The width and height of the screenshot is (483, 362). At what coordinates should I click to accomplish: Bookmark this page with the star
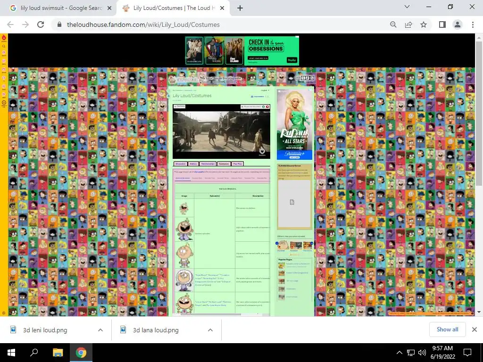424,25
